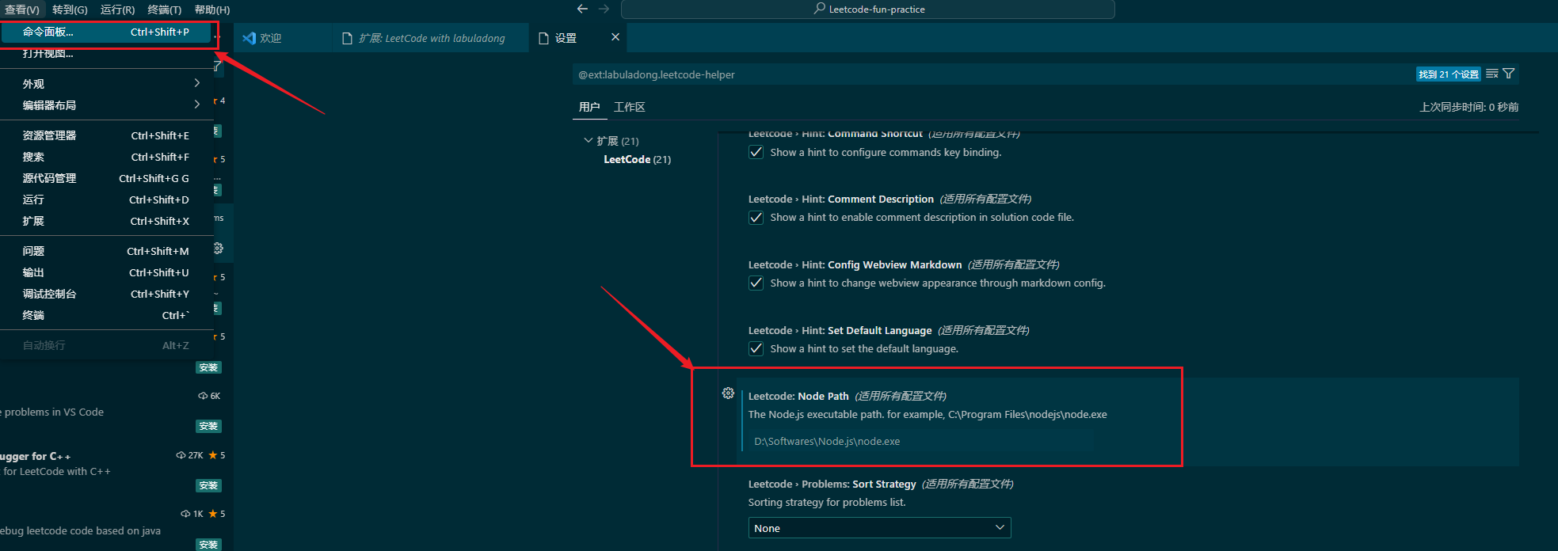Click the 上次同步时间 status text
1558x551 pixels.
pyautogui.click(x=1469, y=107)
